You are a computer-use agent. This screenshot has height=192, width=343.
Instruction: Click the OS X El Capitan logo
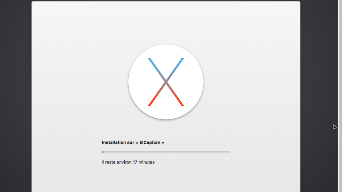coord(166,82)
